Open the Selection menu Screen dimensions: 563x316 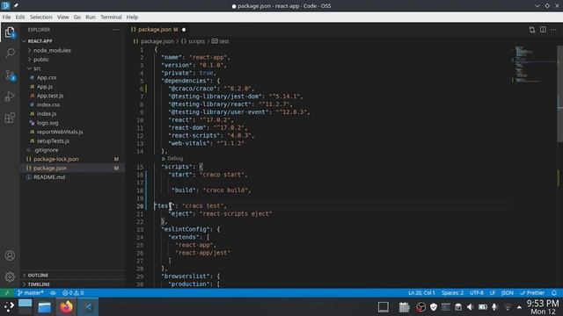click(x=41, y=18)
